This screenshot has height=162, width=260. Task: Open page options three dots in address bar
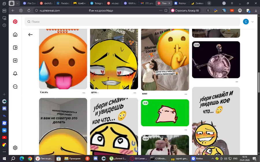pyautogui.click(x=161, y=10)
